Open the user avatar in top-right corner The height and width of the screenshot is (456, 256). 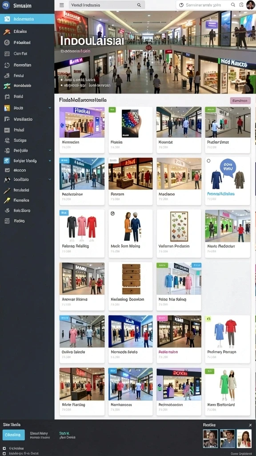click(x=250, y=5)
